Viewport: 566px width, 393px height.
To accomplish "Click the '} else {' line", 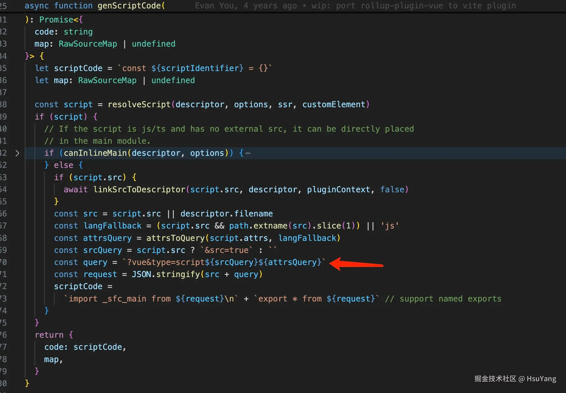I will (x=63, y=165).
